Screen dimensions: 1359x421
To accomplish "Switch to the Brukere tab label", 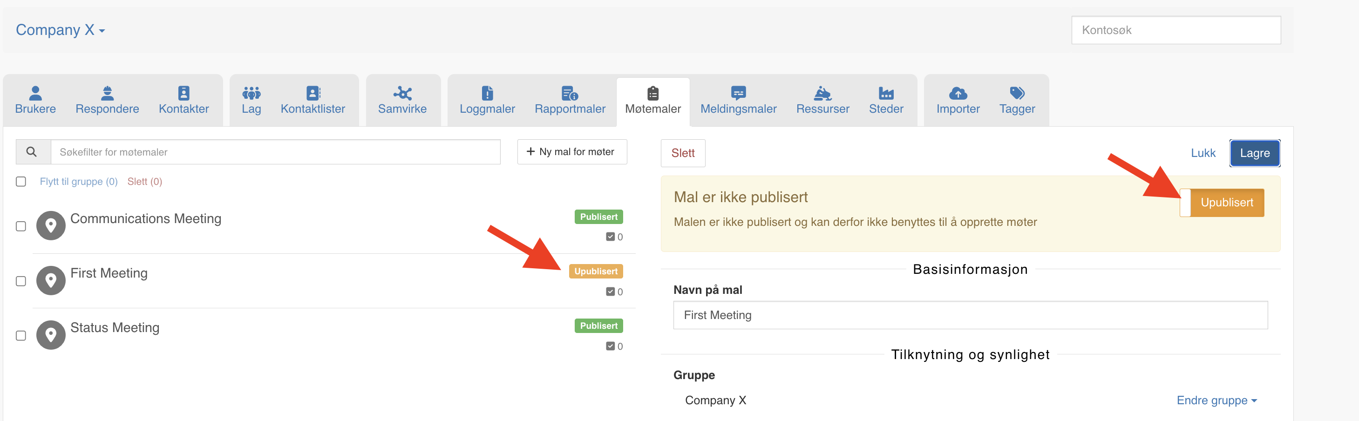I will pos(35,109).
